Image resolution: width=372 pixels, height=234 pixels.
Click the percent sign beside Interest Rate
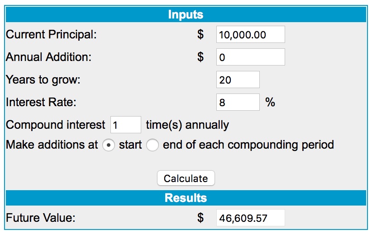click(270, 103)
